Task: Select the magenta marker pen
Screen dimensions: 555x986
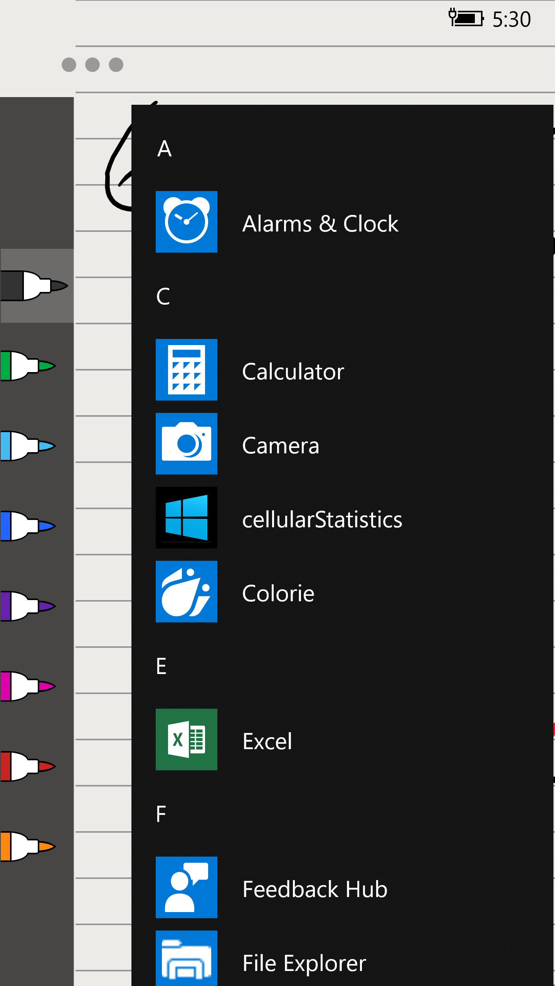Action: 28,686
